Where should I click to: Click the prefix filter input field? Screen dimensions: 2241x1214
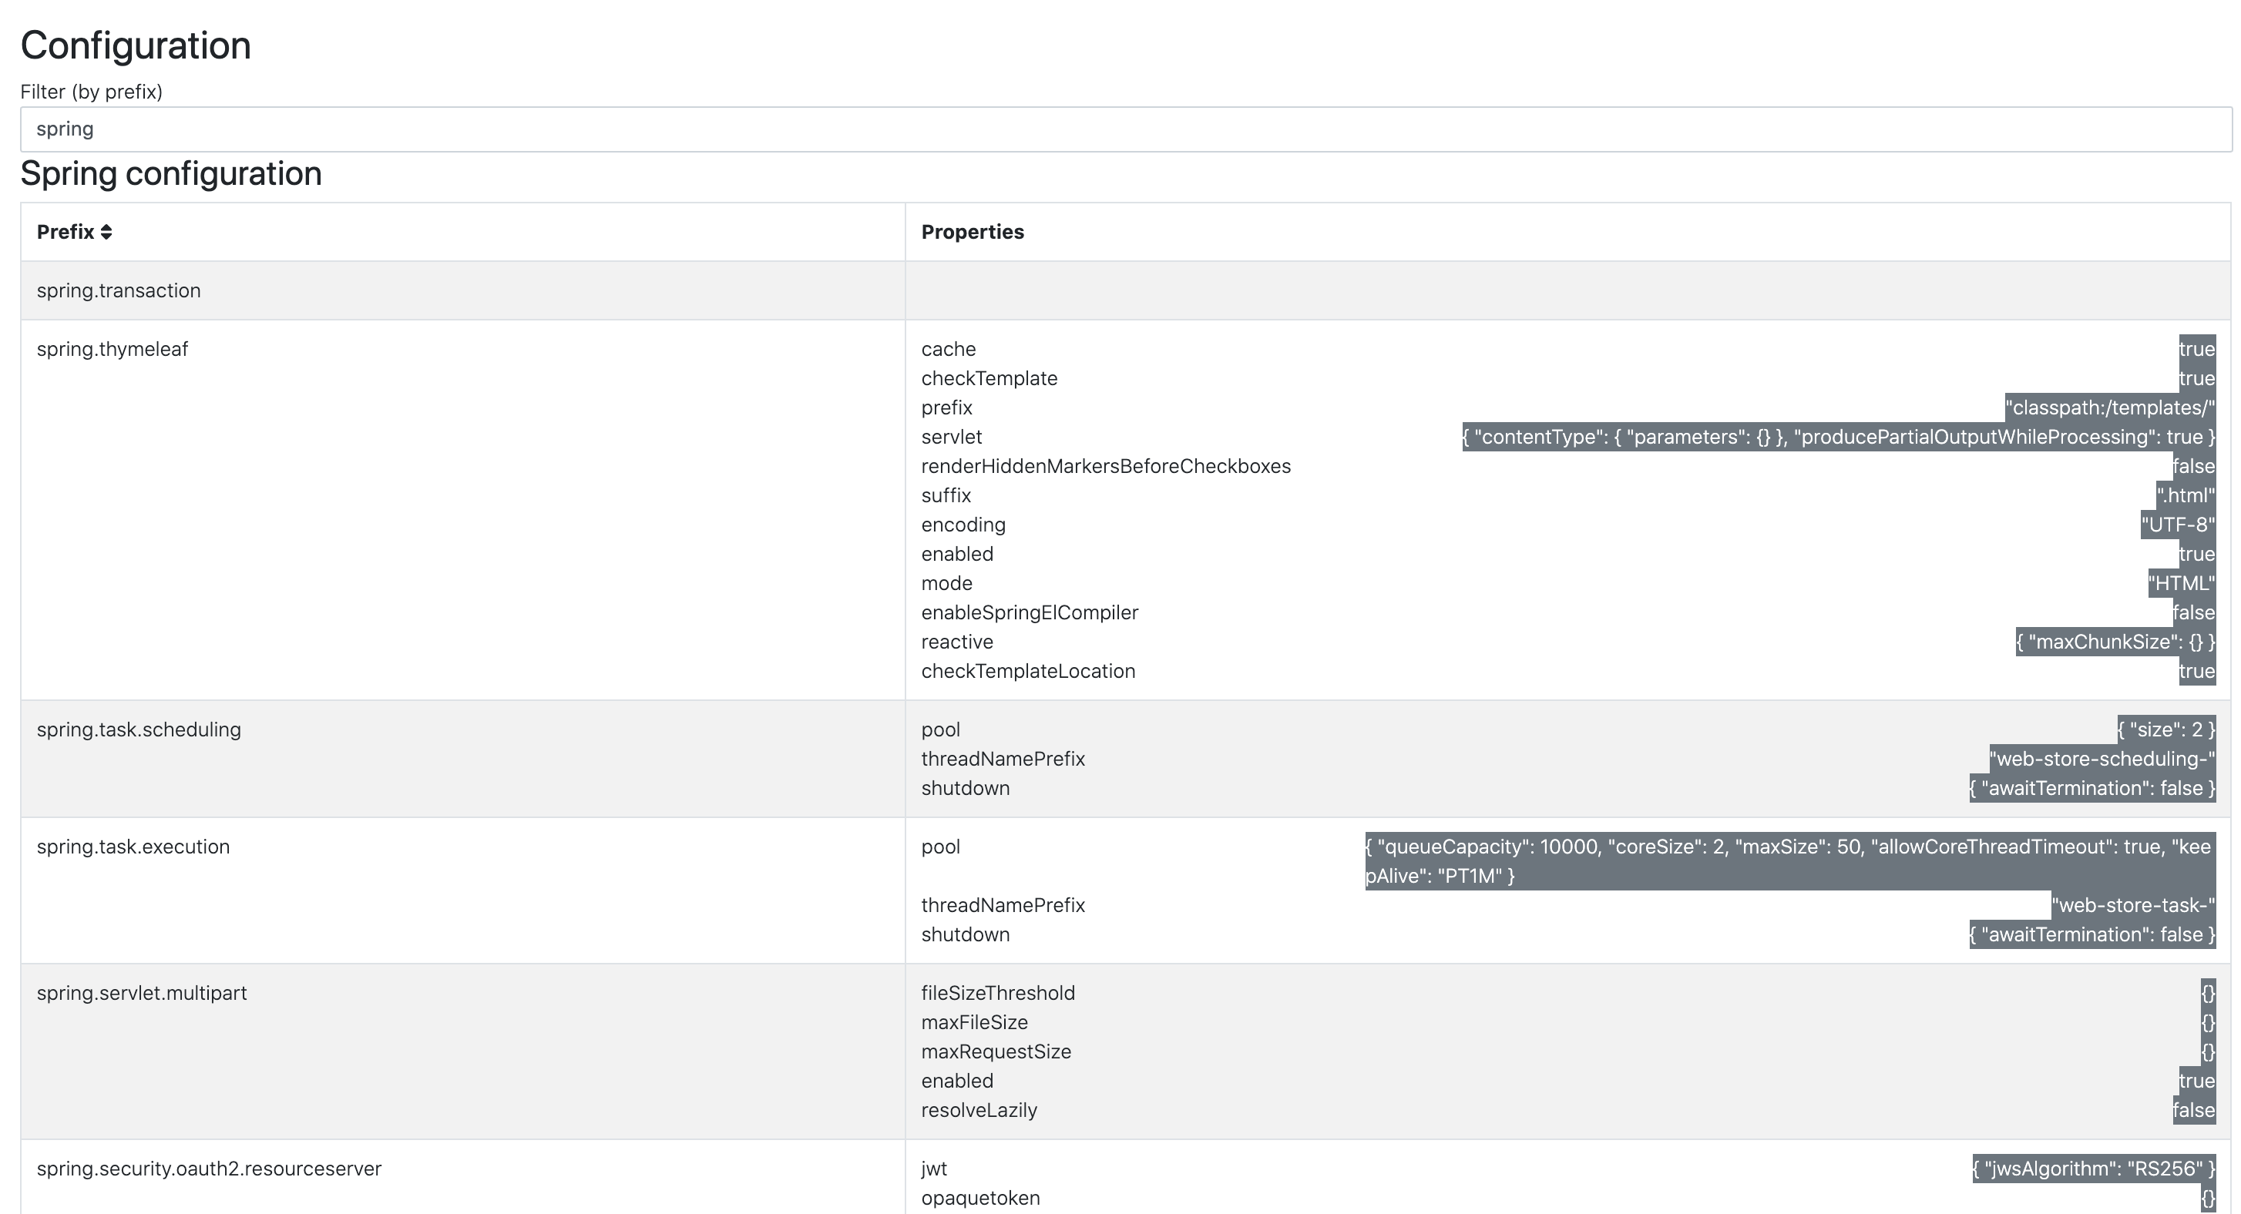click(1124, 129)
